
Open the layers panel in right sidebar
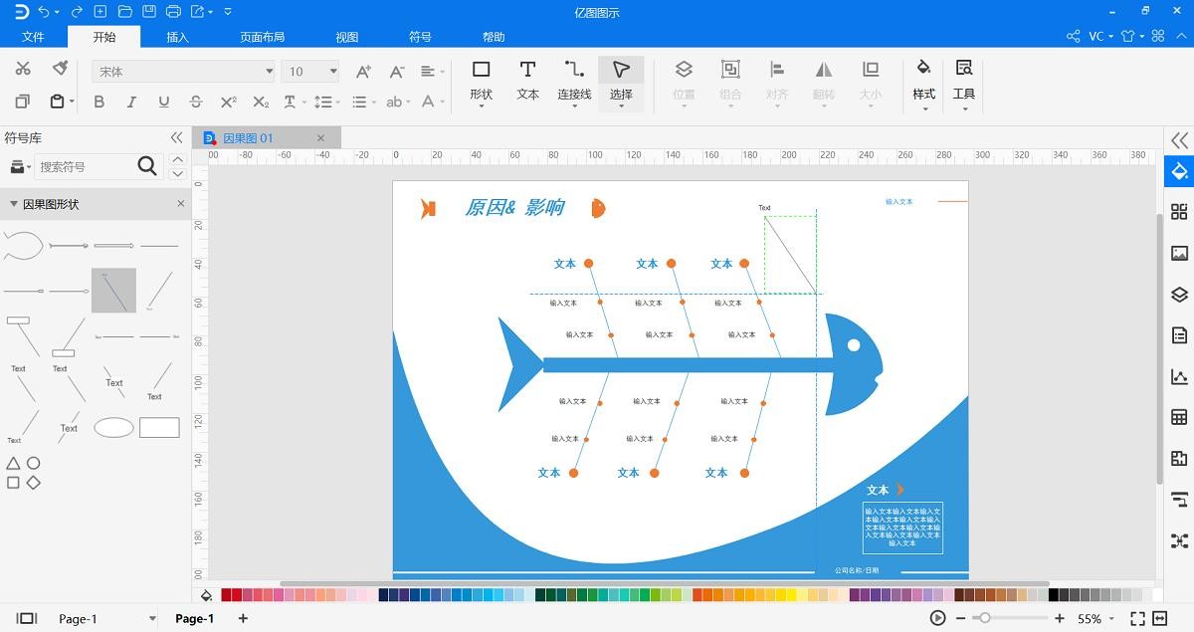coord(1179,295)
